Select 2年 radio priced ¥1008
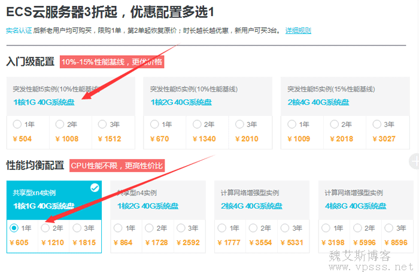The width and height of the screenshot is (419, 272). pos(60,124)
